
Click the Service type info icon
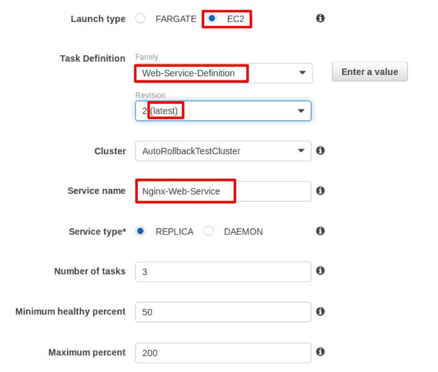[x=320, y=231]
